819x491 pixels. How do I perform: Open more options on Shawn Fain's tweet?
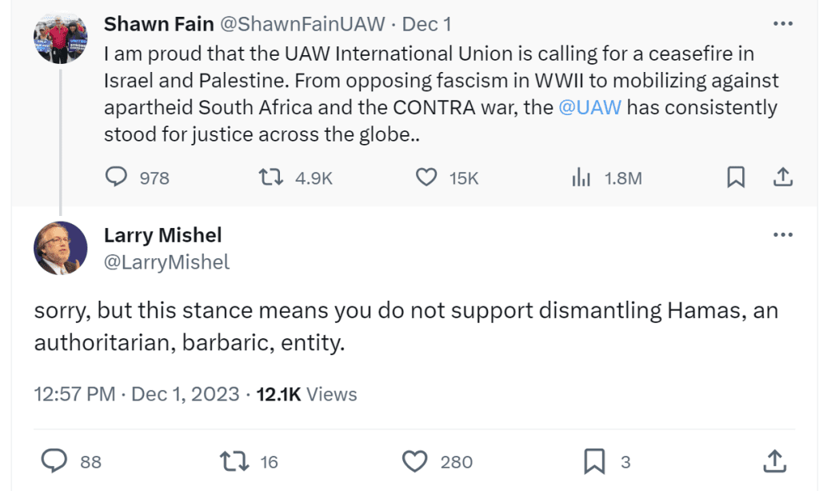tap(783, 24)
